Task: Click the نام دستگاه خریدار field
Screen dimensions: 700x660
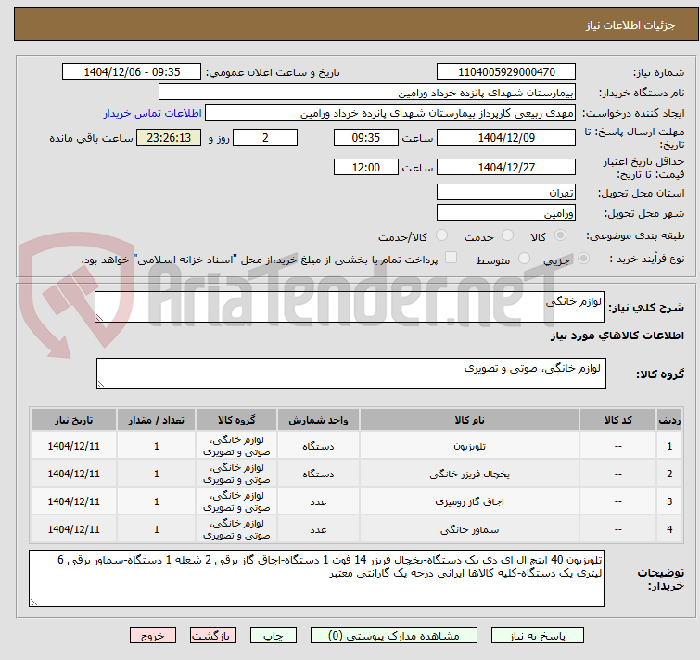Action: point(367,93)
